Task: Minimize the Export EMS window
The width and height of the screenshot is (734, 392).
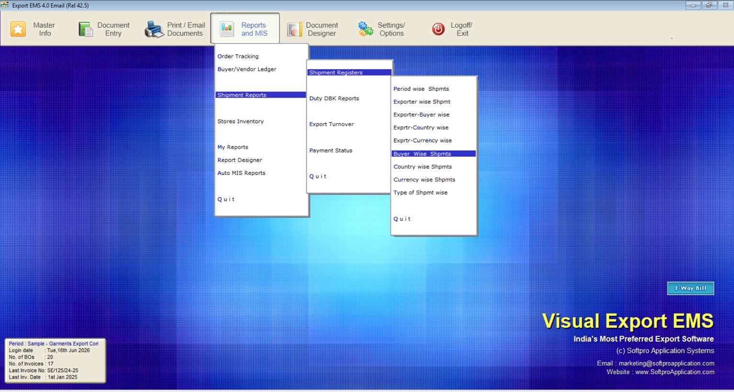Action: 693,5
